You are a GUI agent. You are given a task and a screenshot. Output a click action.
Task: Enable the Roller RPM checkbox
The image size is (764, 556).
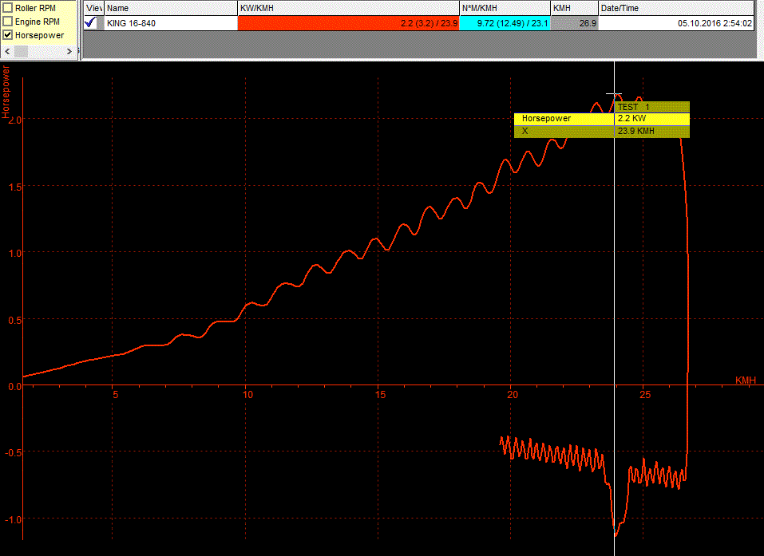8,7
